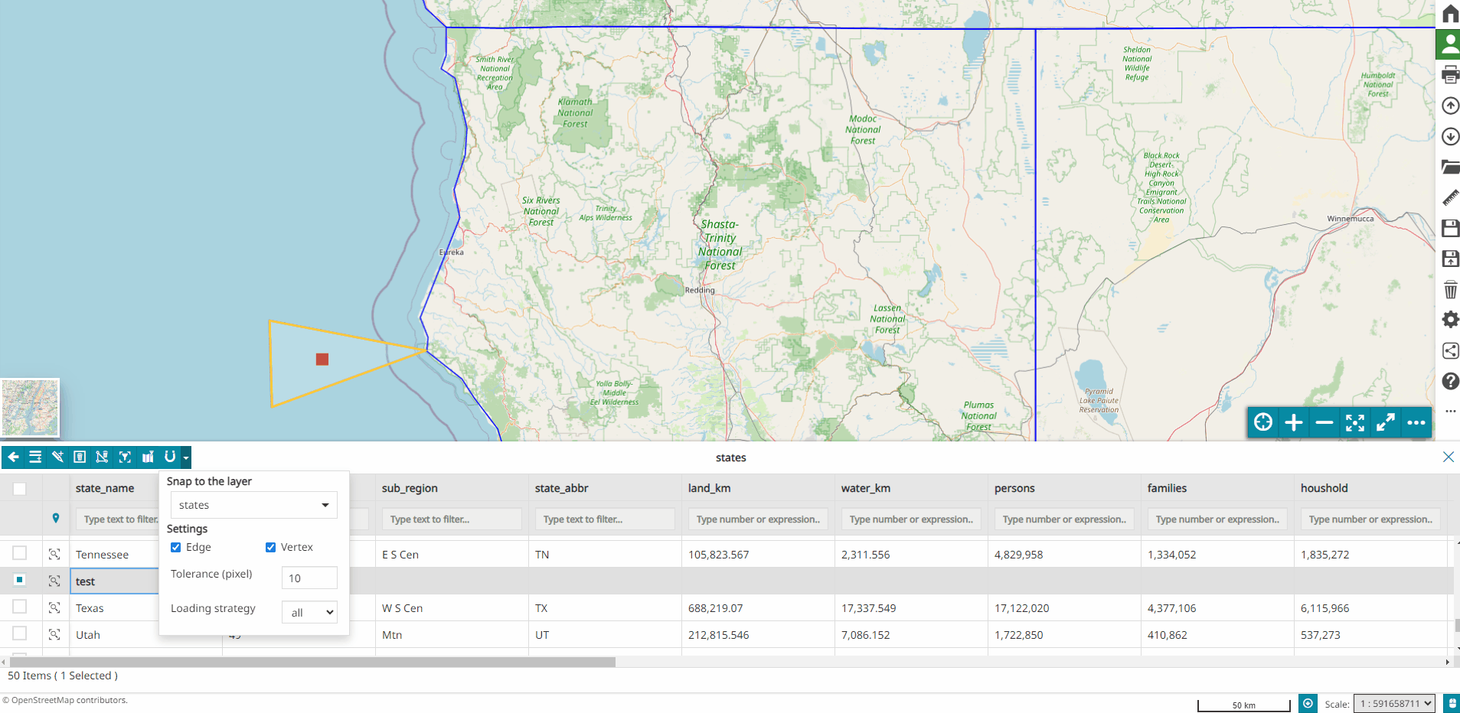Open the Settings gear in sidebar
This screenshot has height=713, width=1460.
tap(1449, 319)
